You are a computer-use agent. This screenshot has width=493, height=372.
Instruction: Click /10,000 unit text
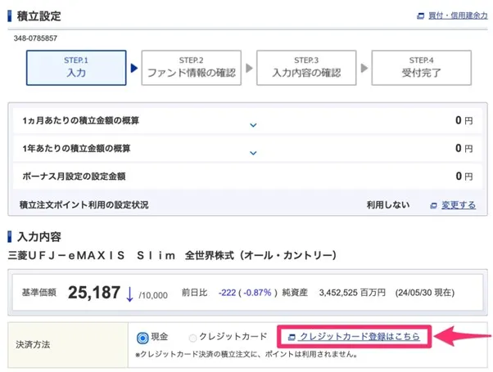click(153, 295)
